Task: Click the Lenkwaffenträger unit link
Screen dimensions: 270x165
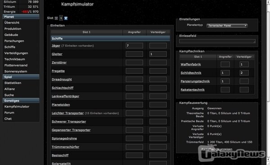Action: [65, 96]
